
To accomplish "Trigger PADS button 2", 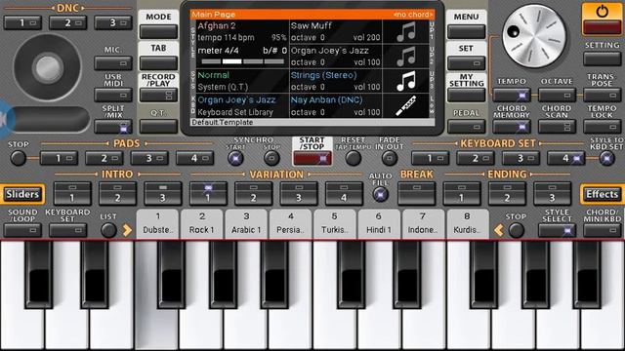I will [x=104, y=158].
